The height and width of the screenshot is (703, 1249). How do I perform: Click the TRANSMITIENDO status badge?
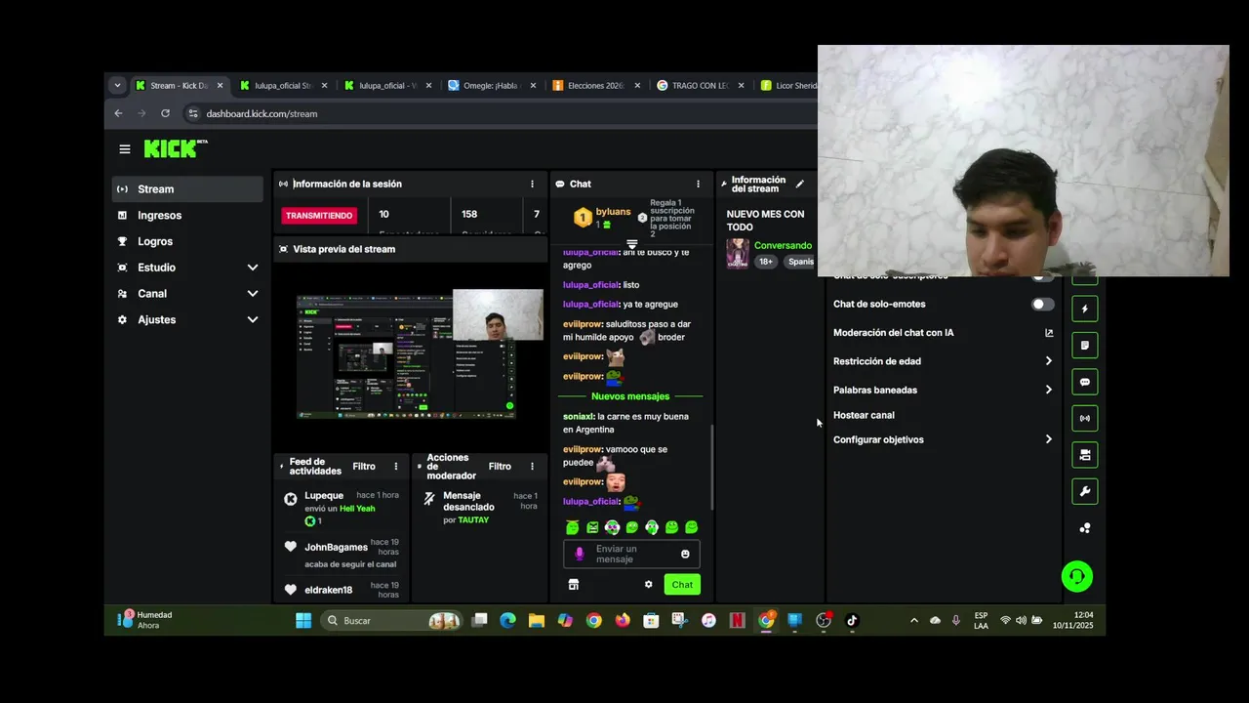click(x=319, y=216)
